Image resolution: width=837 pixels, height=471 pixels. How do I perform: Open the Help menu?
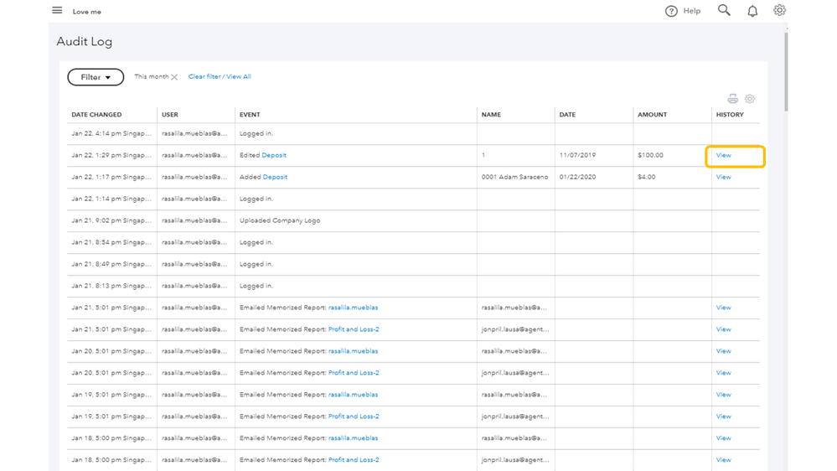click(683, 11)
